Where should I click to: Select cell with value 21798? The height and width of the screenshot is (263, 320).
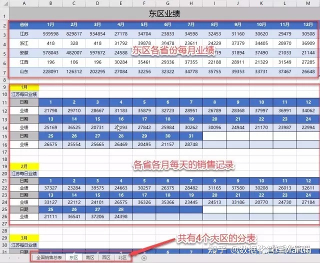pyautogui.click(x=50, y=110)
